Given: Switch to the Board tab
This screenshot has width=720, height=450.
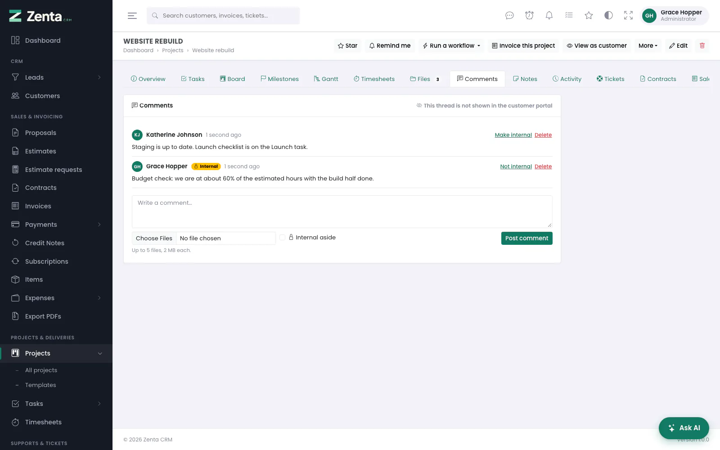Looking at the screenshot, I should pos(232,79).
